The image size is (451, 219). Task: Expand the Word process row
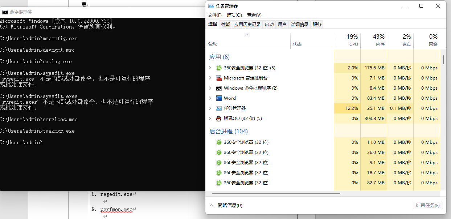coord(210,98)
